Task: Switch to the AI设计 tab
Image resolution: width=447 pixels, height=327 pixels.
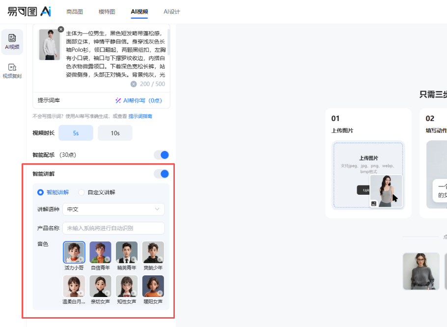Action: point(171,11)
